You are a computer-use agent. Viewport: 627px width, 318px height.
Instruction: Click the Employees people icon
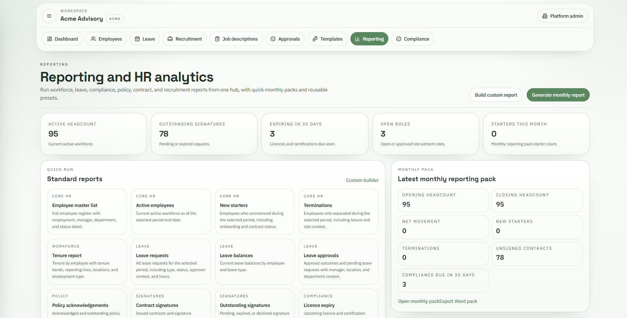pos(93,39)
